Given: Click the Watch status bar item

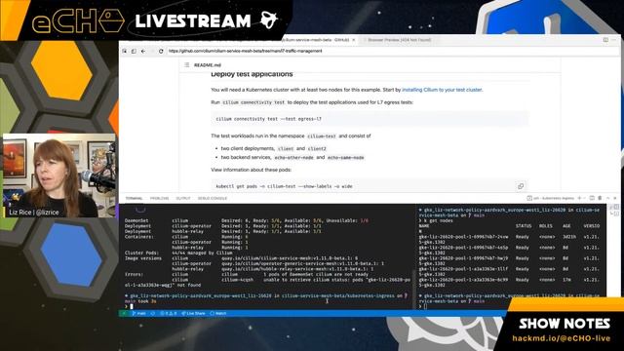Looking at the screenshot, I should point(218,314).
